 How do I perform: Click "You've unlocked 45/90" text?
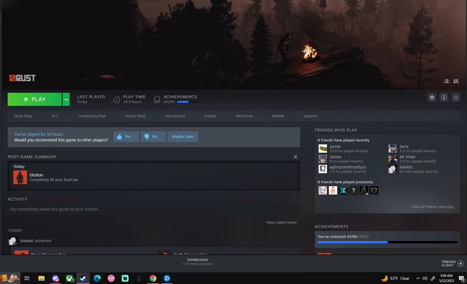coord(337,236)
